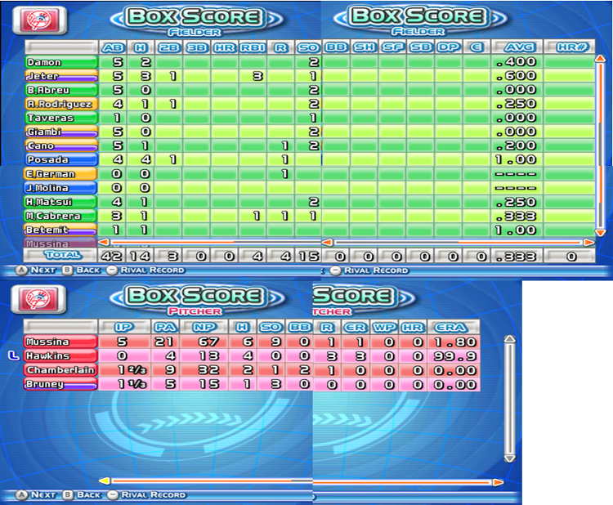613x505 pixels.
Task: Click right arrow of pitcher horizontal scrollbar
Action: tap(498, 482)
